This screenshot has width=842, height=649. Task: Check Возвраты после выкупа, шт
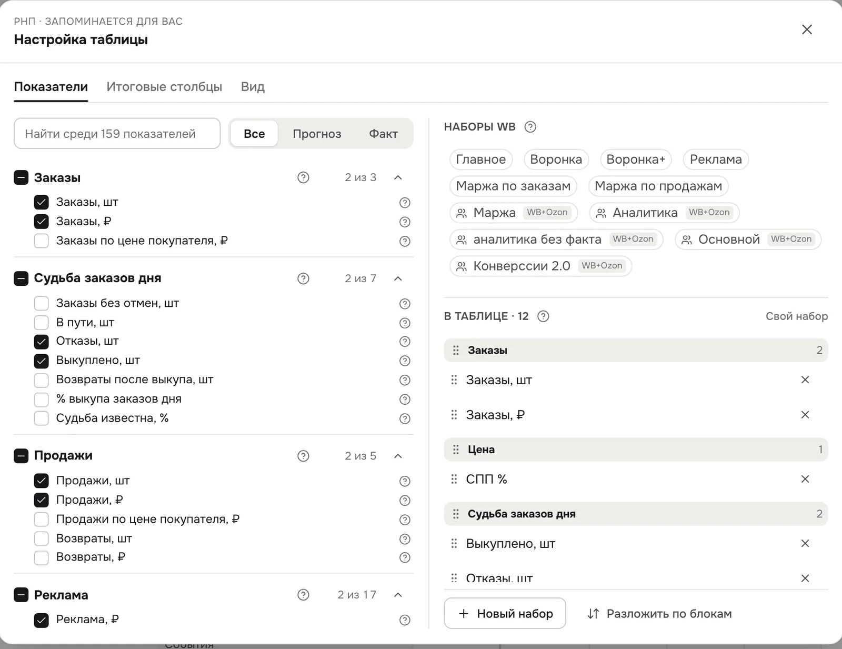pyautogui.click(x=42, y=380)
